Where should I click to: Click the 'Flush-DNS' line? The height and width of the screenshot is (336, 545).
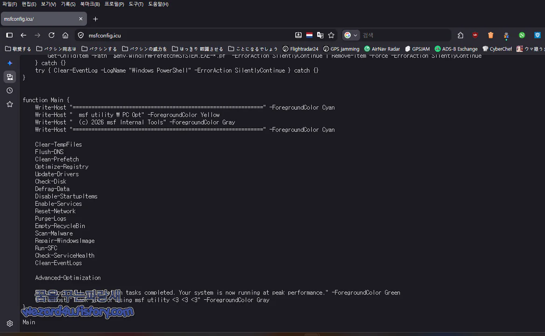[49, 152]
